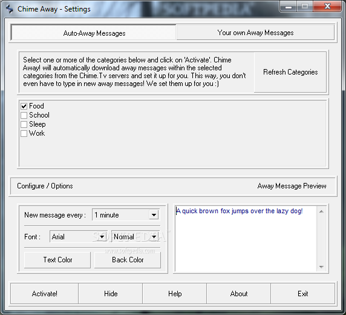Enable the School category checkbox
The width and height of the screenshot is (346, 315).
(x=24, y=115)
